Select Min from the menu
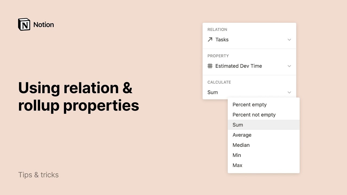Screen dimensions: 347x195 pyautogui.click(x=237, y=155)
